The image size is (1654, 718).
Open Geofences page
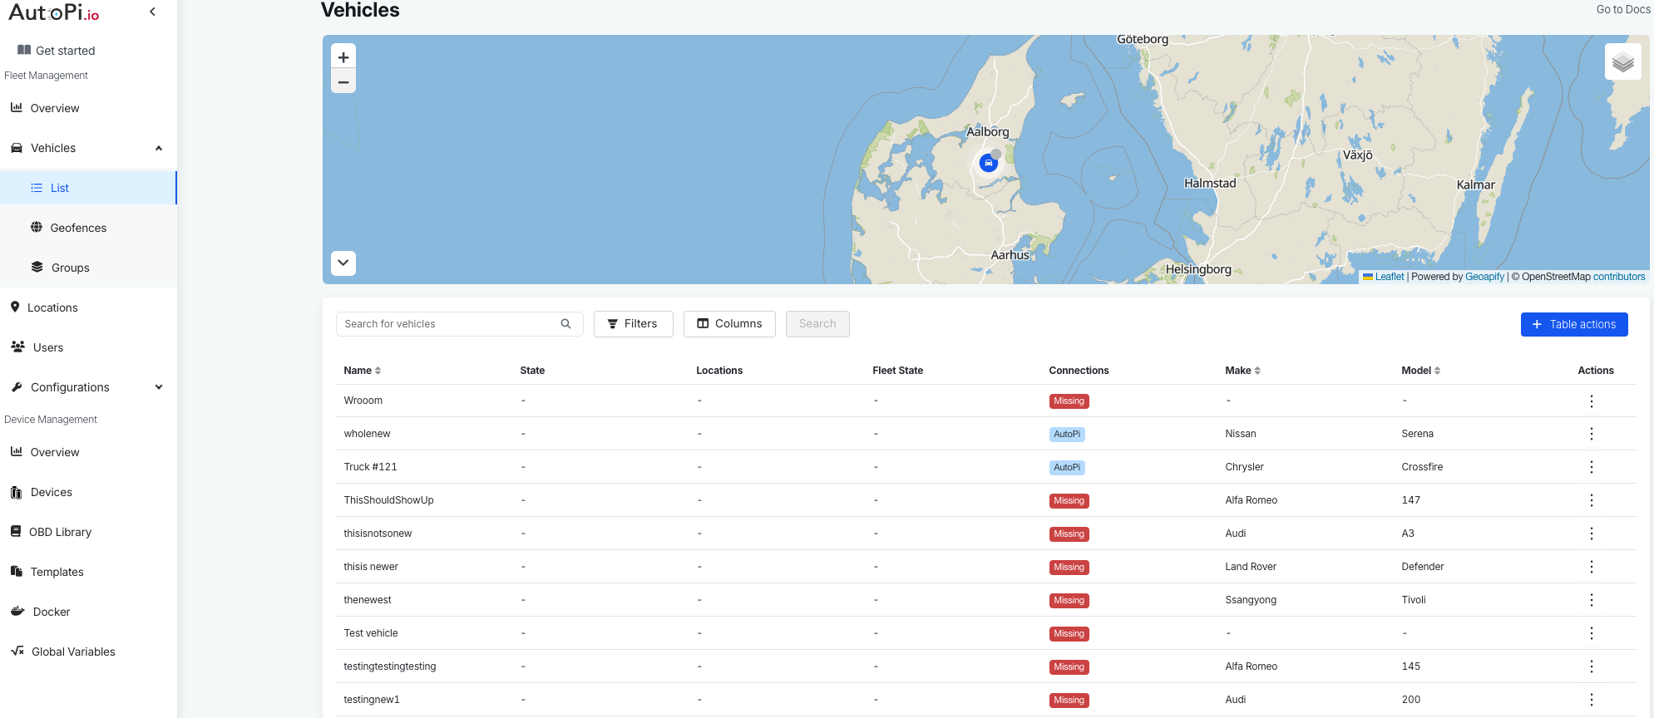pos(78,228)
